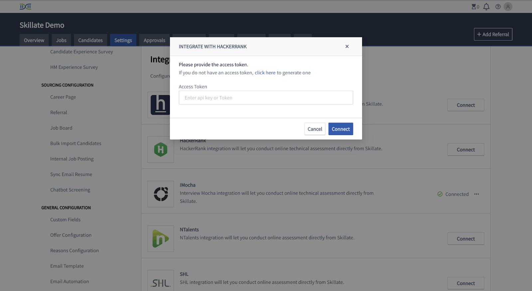Open the notifications bell
Image resolution: width=532 pixels, height=291 pixels.
point(486,7)
